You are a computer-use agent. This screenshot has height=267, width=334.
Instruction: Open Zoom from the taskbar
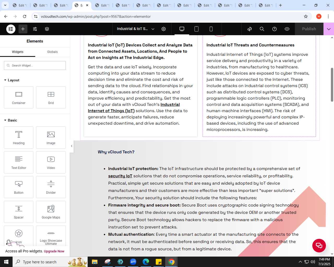pos(133,262)
